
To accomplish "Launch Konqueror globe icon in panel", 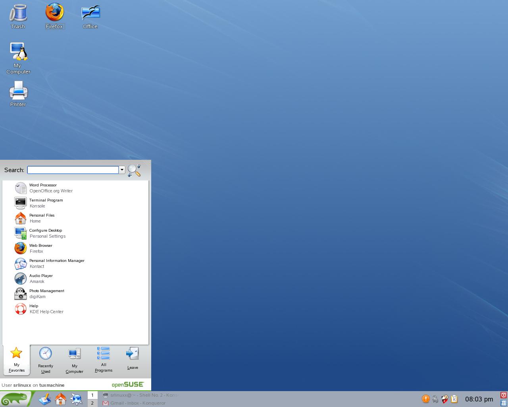I will point(77,399).
